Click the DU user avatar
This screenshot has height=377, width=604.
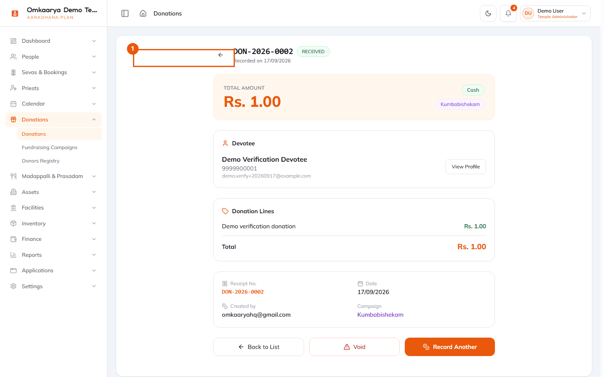[528, 13]
